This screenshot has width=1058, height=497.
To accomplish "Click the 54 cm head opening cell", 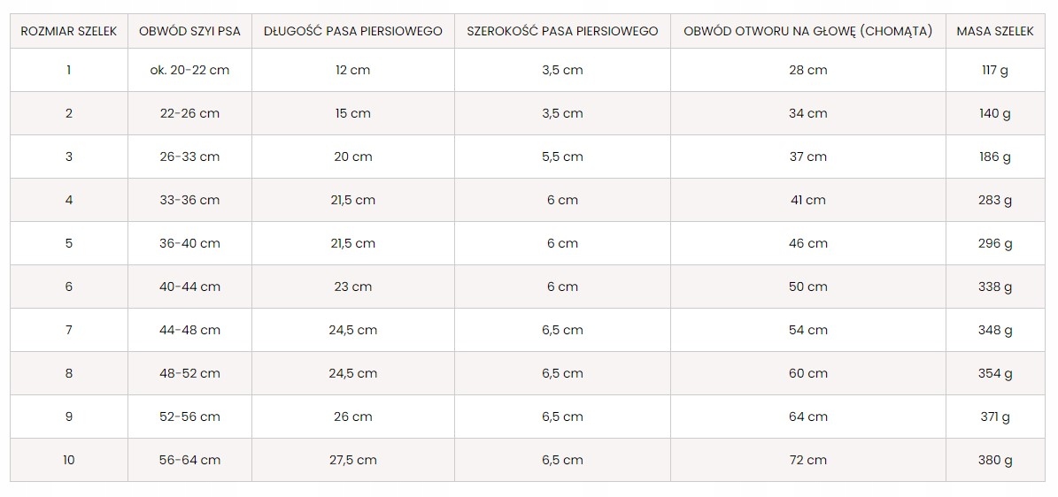I will point(807,330).
